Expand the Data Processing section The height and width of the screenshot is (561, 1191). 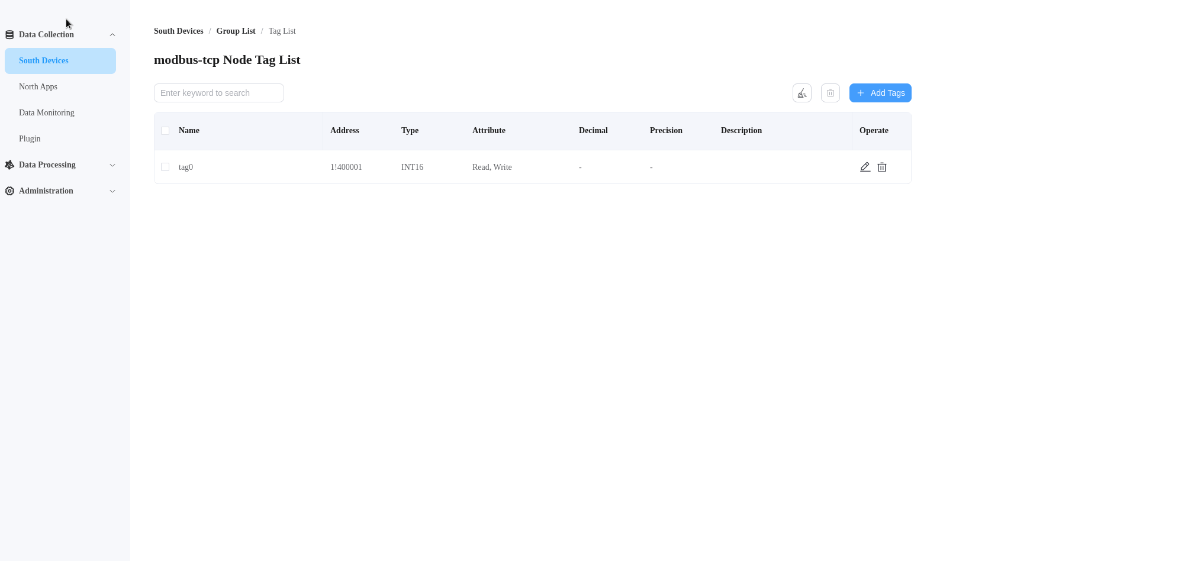[x=112, y=165]
